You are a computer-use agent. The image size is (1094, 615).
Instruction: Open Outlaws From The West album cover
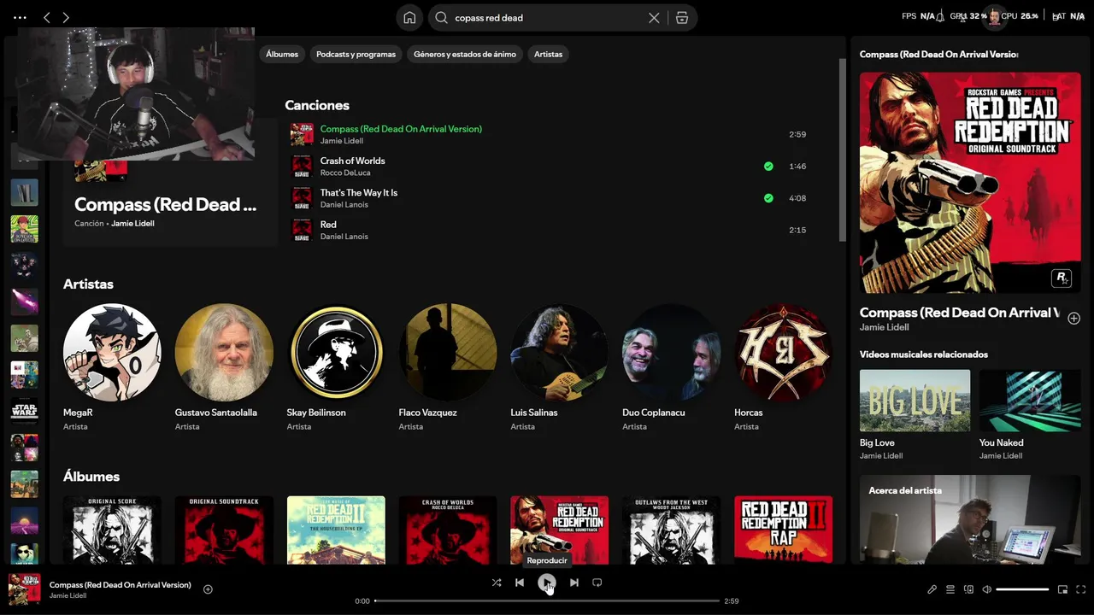coord(672,530)
